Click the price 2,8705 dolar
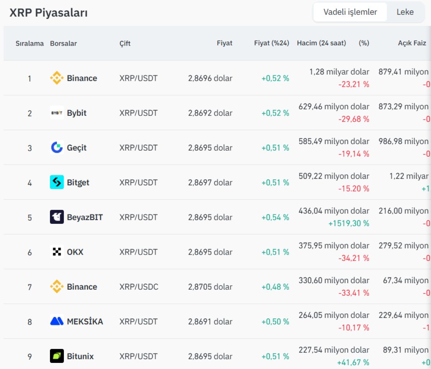This screenshot has width=431, height=369. coord(210,287)
